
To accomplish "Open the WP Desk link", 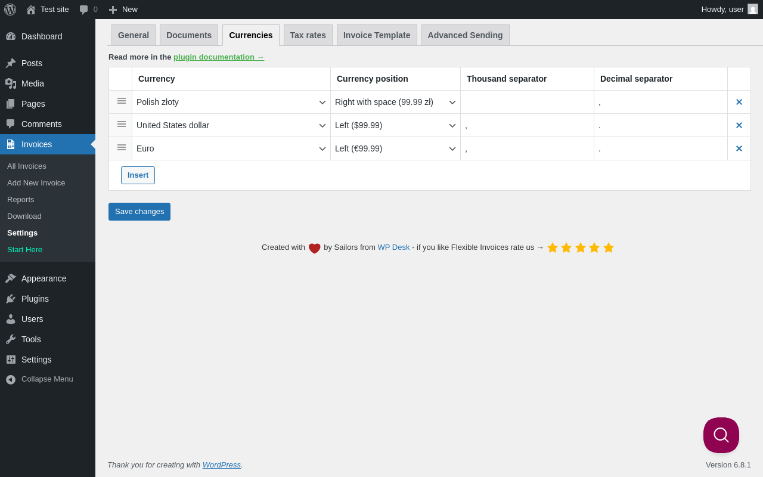I will click(393, 247).
